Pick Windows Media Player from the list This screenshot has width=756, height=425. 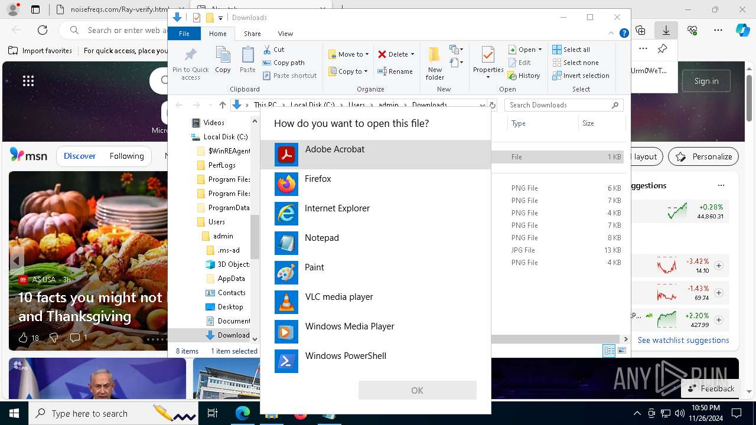(376, 332)
